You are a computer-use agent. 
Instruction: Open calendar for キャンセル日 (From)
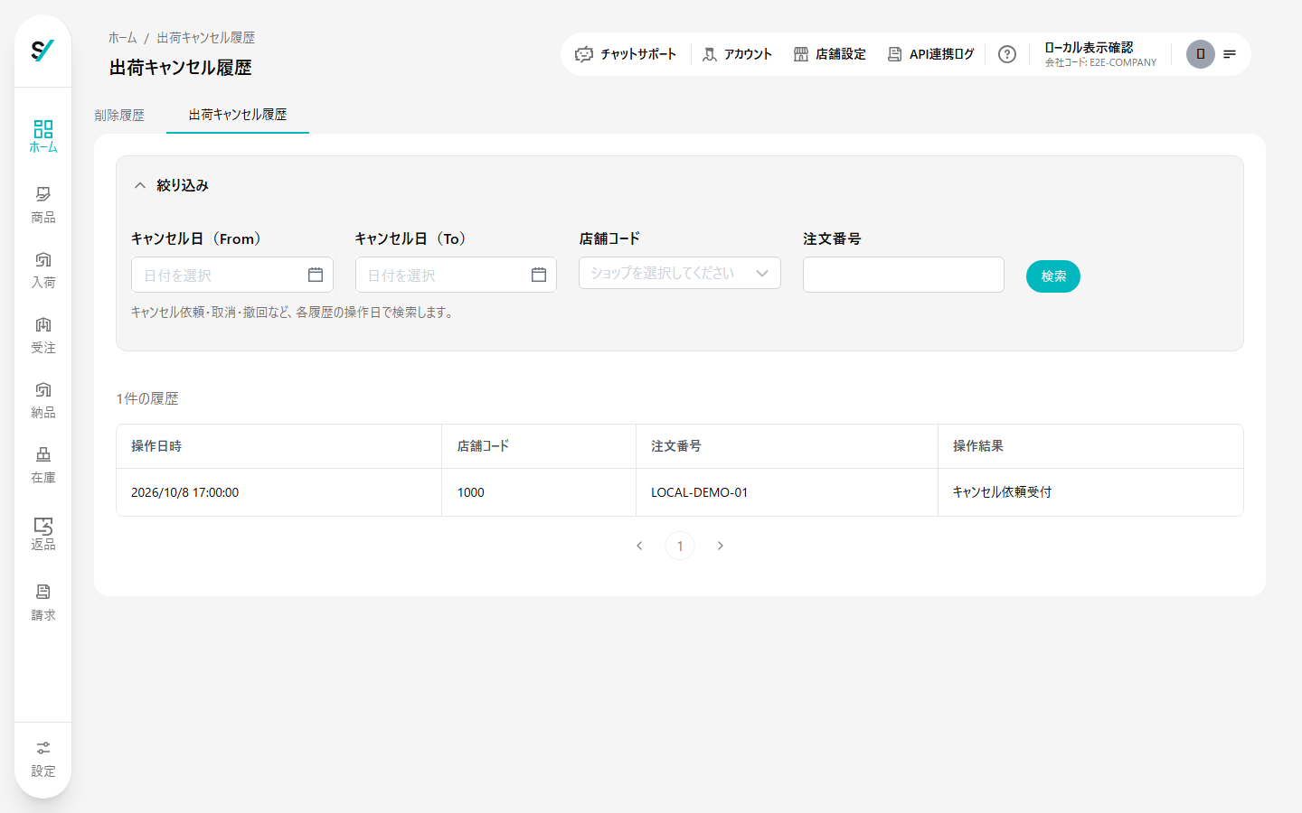point(316,275)
